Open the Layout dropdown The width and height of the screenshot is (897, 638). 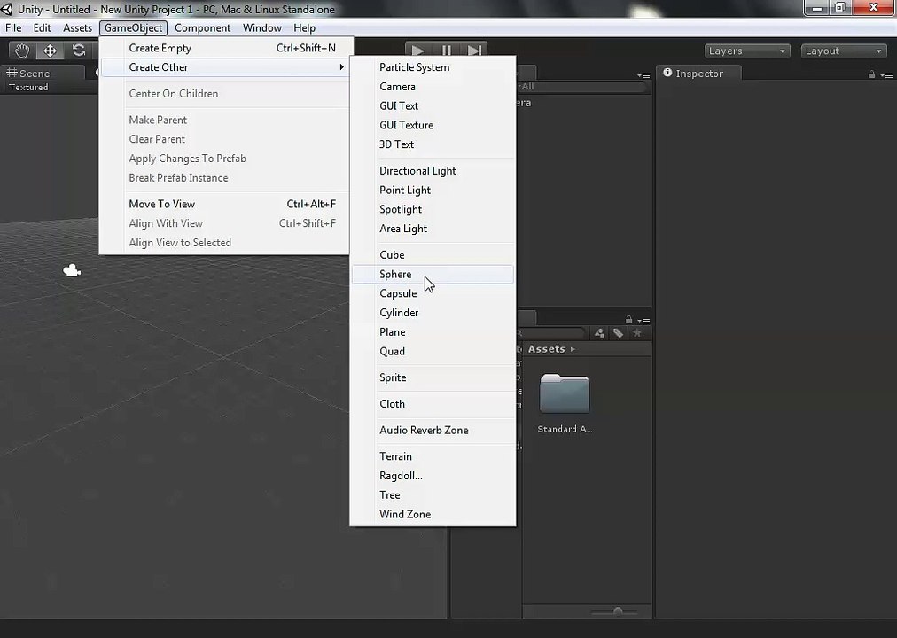pyautogui.click(x=844, y=51)
